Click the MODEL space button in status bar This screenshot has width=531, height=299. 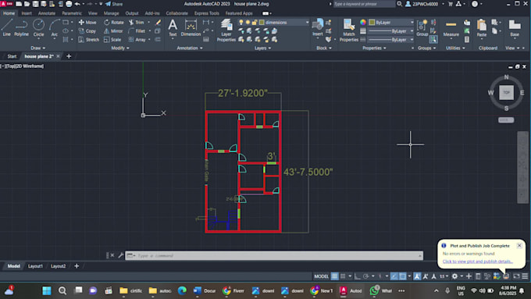321,276
